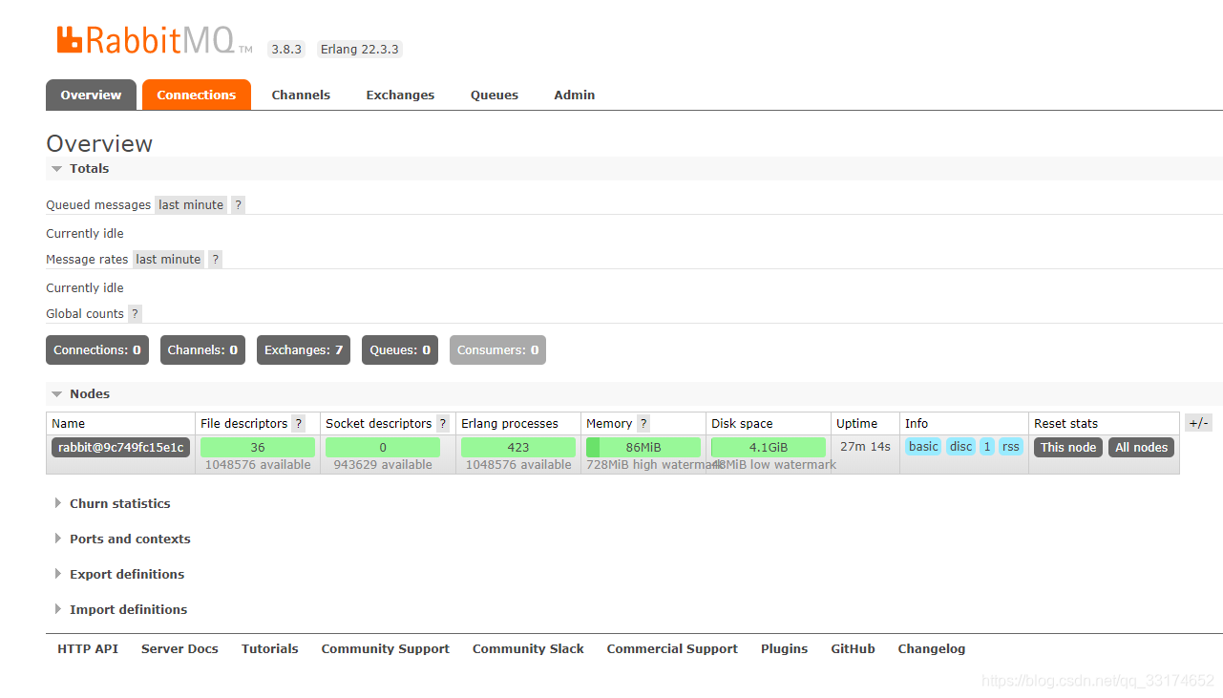The width and height of the screenshot is (1223, 698).
Task: Open the Plugins footer link
Action: pos(784,648)
